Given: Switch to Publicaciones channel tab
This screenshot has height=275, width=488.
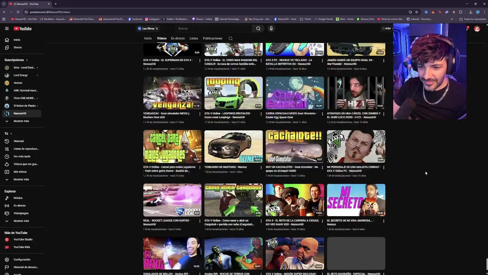Looking at the screenshot, I should tap(212, 38).
